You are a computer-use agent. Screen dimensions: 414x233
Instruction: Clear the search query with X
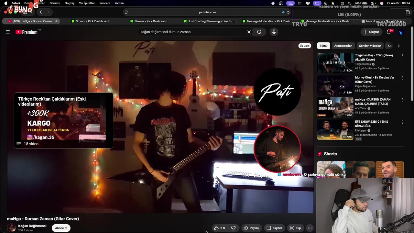coord(249,32)
